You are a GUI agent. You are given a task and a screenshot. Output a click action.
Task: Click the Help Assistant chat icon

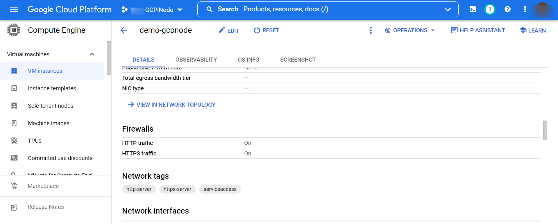454,30
